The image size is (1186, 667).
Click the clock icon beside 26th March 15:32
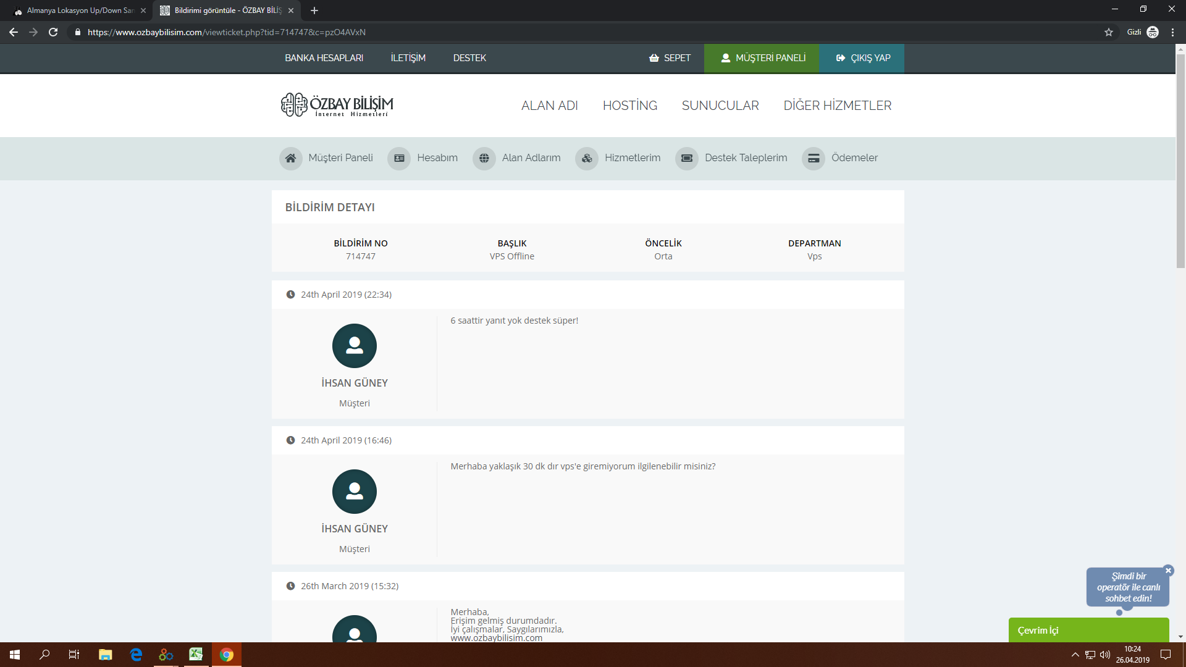[x=290, y=586]
